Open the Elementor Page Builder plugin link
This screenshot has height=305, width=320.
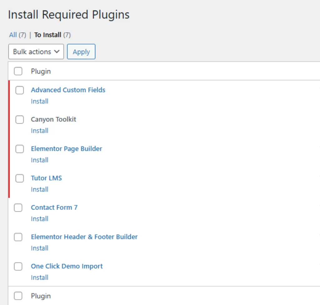pyautogui.click(x=66, y=149)
